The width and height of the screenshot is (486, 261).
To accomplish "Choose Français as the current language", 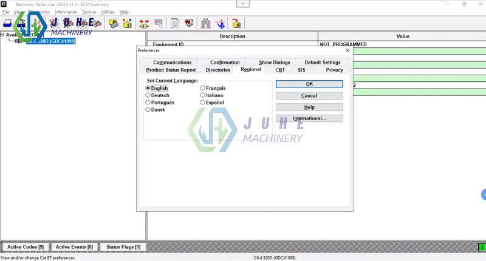I will [203, 88].
